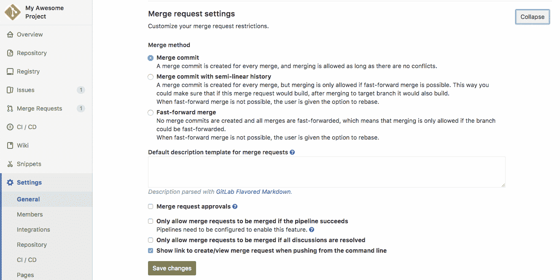Enable the Merge request approvals checkbox

(151, 206)
